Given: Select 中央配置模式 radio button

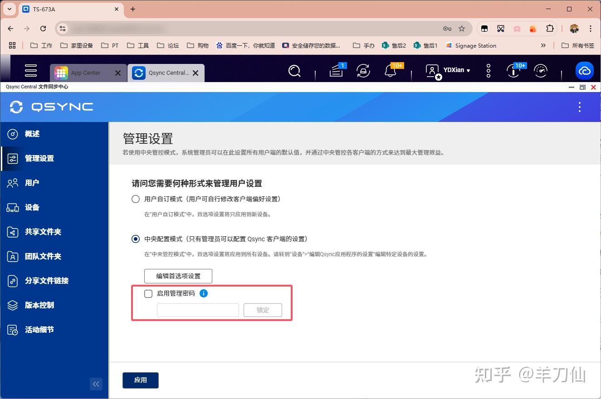Looking at the screenshot, I should (x=135, y=238).
